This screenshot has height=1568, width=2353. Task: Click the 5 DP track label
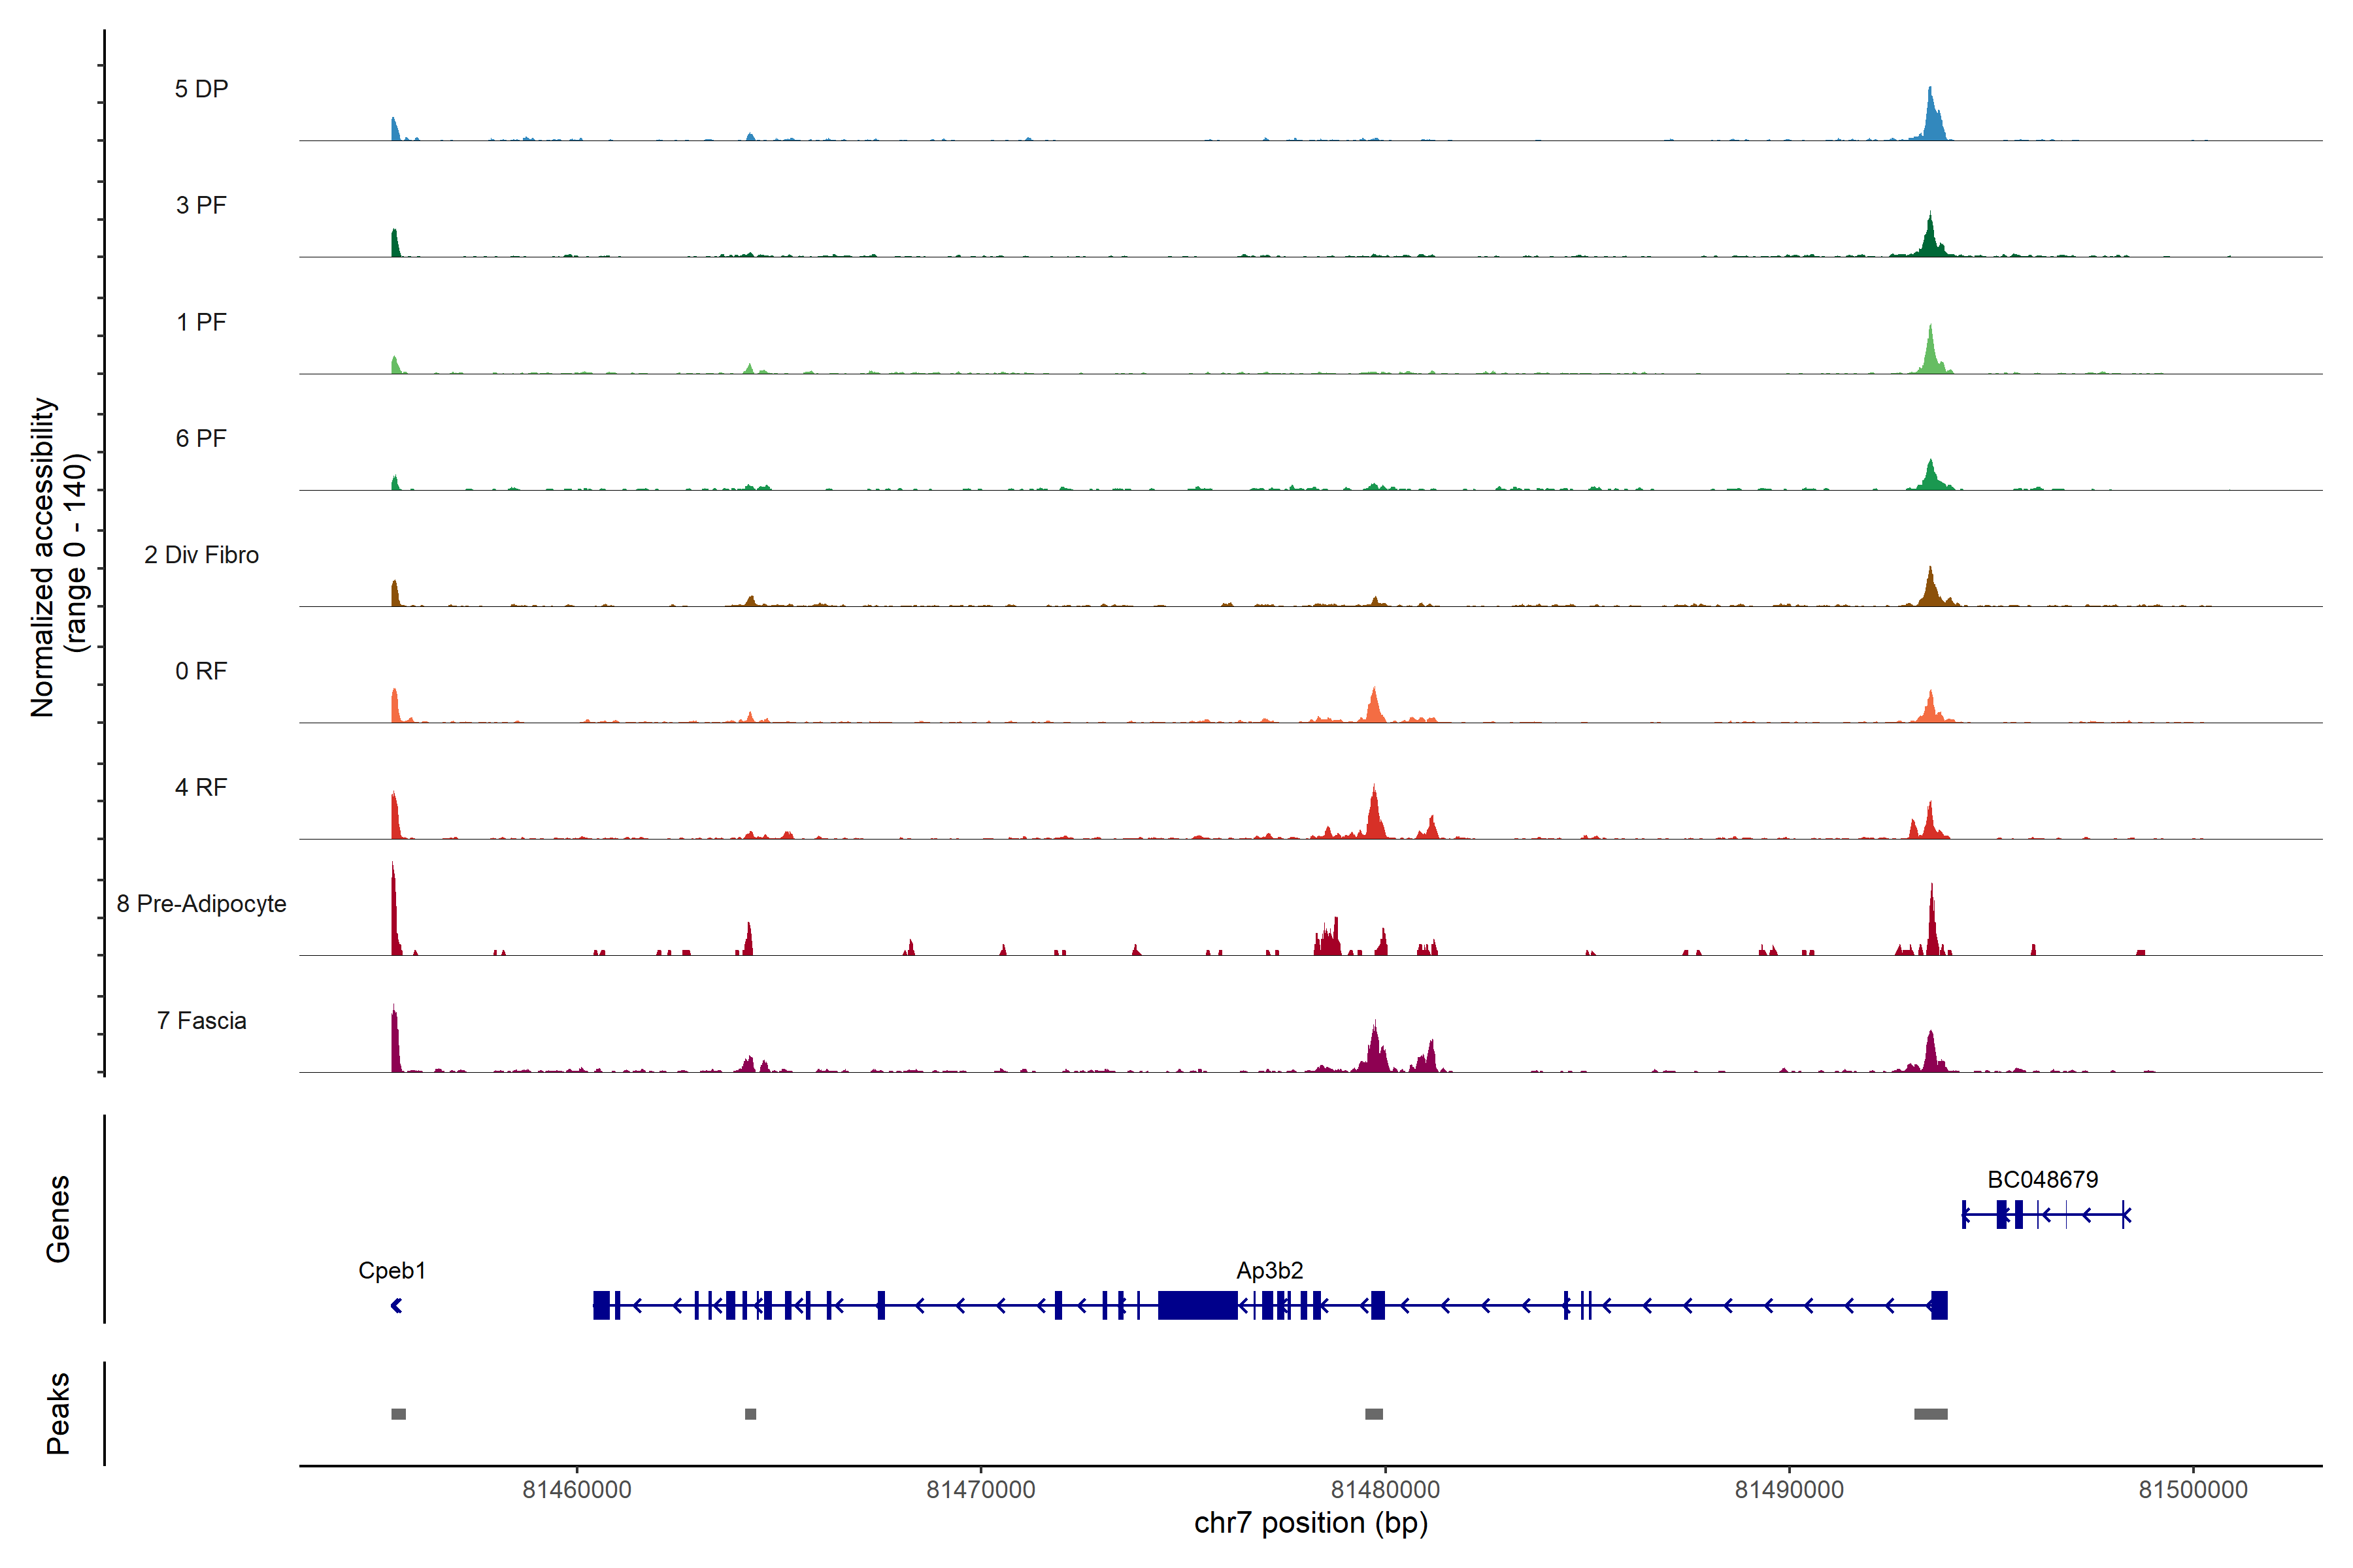(201, 89)
